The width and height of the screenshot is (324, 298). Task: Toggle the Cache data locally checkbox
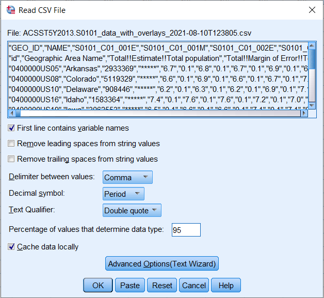11,247
